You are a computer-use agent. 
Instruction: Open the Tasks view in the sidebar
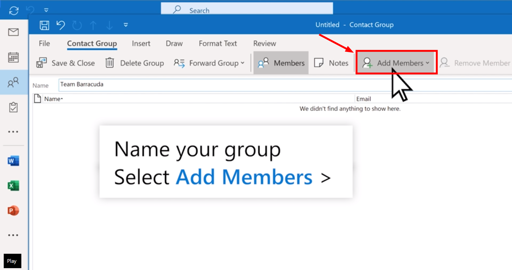click(x=13, y=107)
